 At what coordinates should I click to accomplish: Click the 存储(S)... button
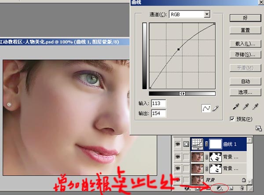246,55
